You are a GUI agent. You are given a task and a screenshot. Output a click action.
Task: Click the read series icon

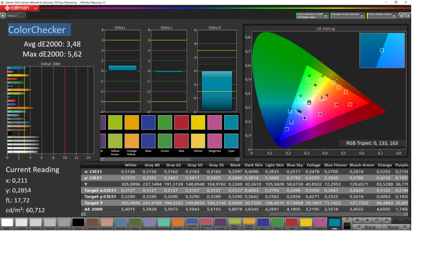coord(377,221)
